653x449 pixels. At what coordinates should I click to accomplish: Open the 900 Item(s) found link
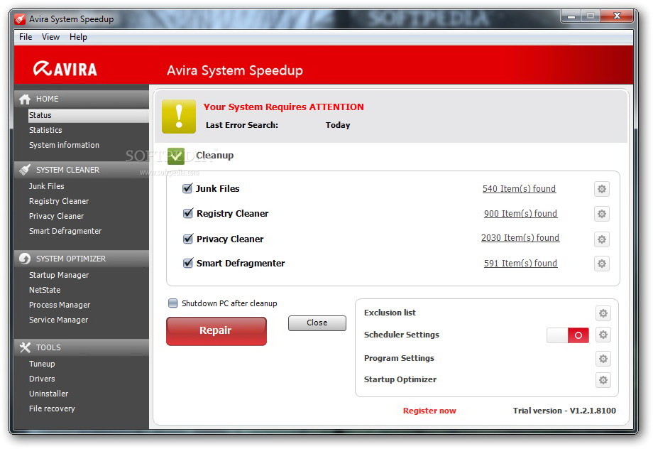520,214
